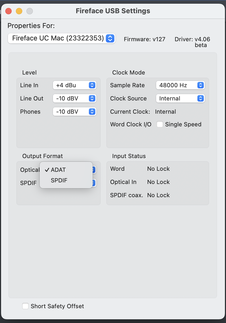Click the Phones stepper arrows icon
The width and height of the screenshot is (226, 323).
click(92, 112)
